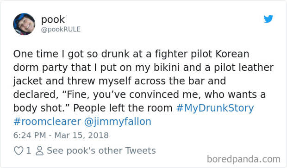
Task: Click the sentence "People left the room"
Action: coord(123,108)
